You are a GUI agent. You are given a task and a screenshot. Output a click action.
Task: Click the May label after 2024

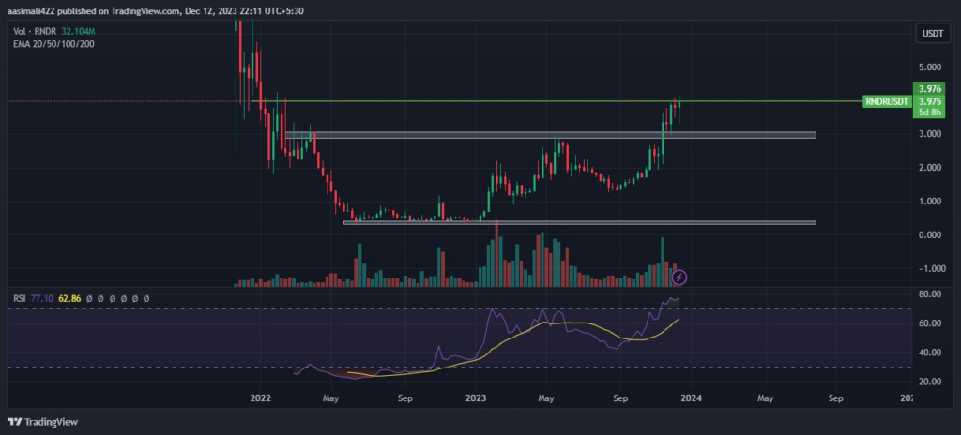point(764,398)
